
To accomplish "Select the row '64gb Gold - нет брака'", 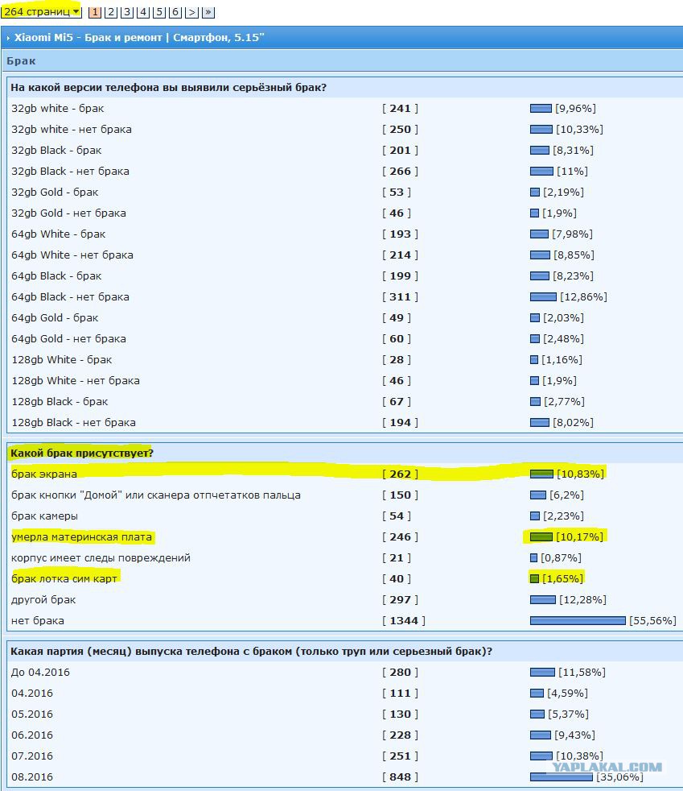I will 344,338.
